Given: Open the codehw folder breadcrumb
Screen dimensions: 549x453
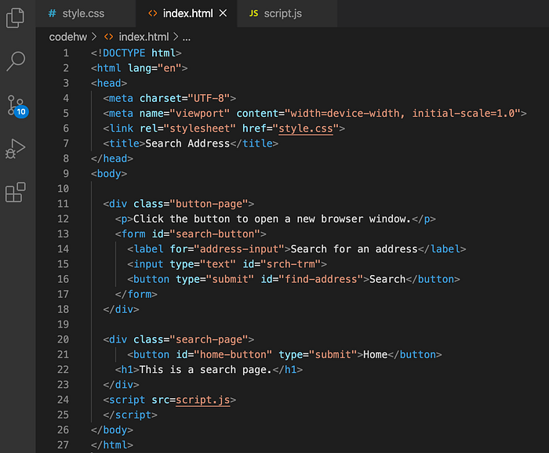Looking at the screenshot, I should (x=68, y=37).
